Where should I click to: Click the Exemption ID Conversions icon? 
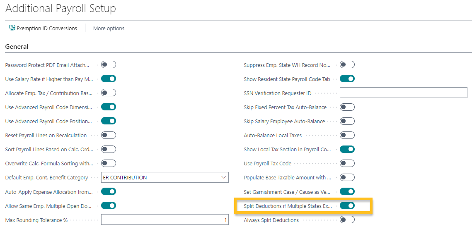coord(12,28)
